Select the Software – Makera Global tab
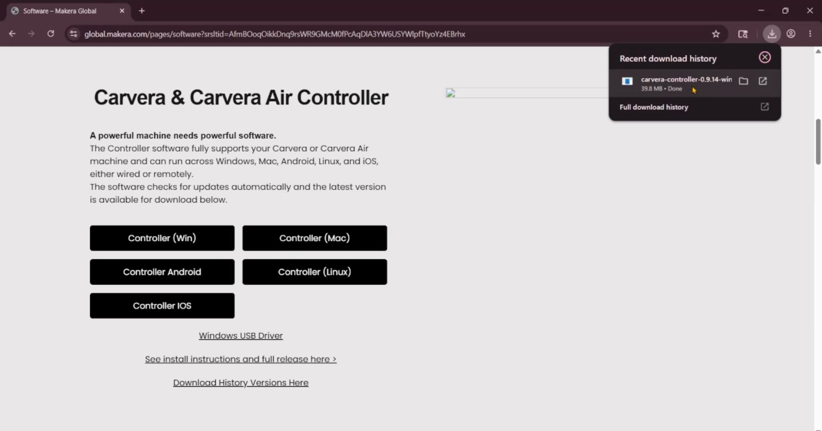The width and height of the screenshot is (822, 431). pyautogui.click(x=68, y=11)
